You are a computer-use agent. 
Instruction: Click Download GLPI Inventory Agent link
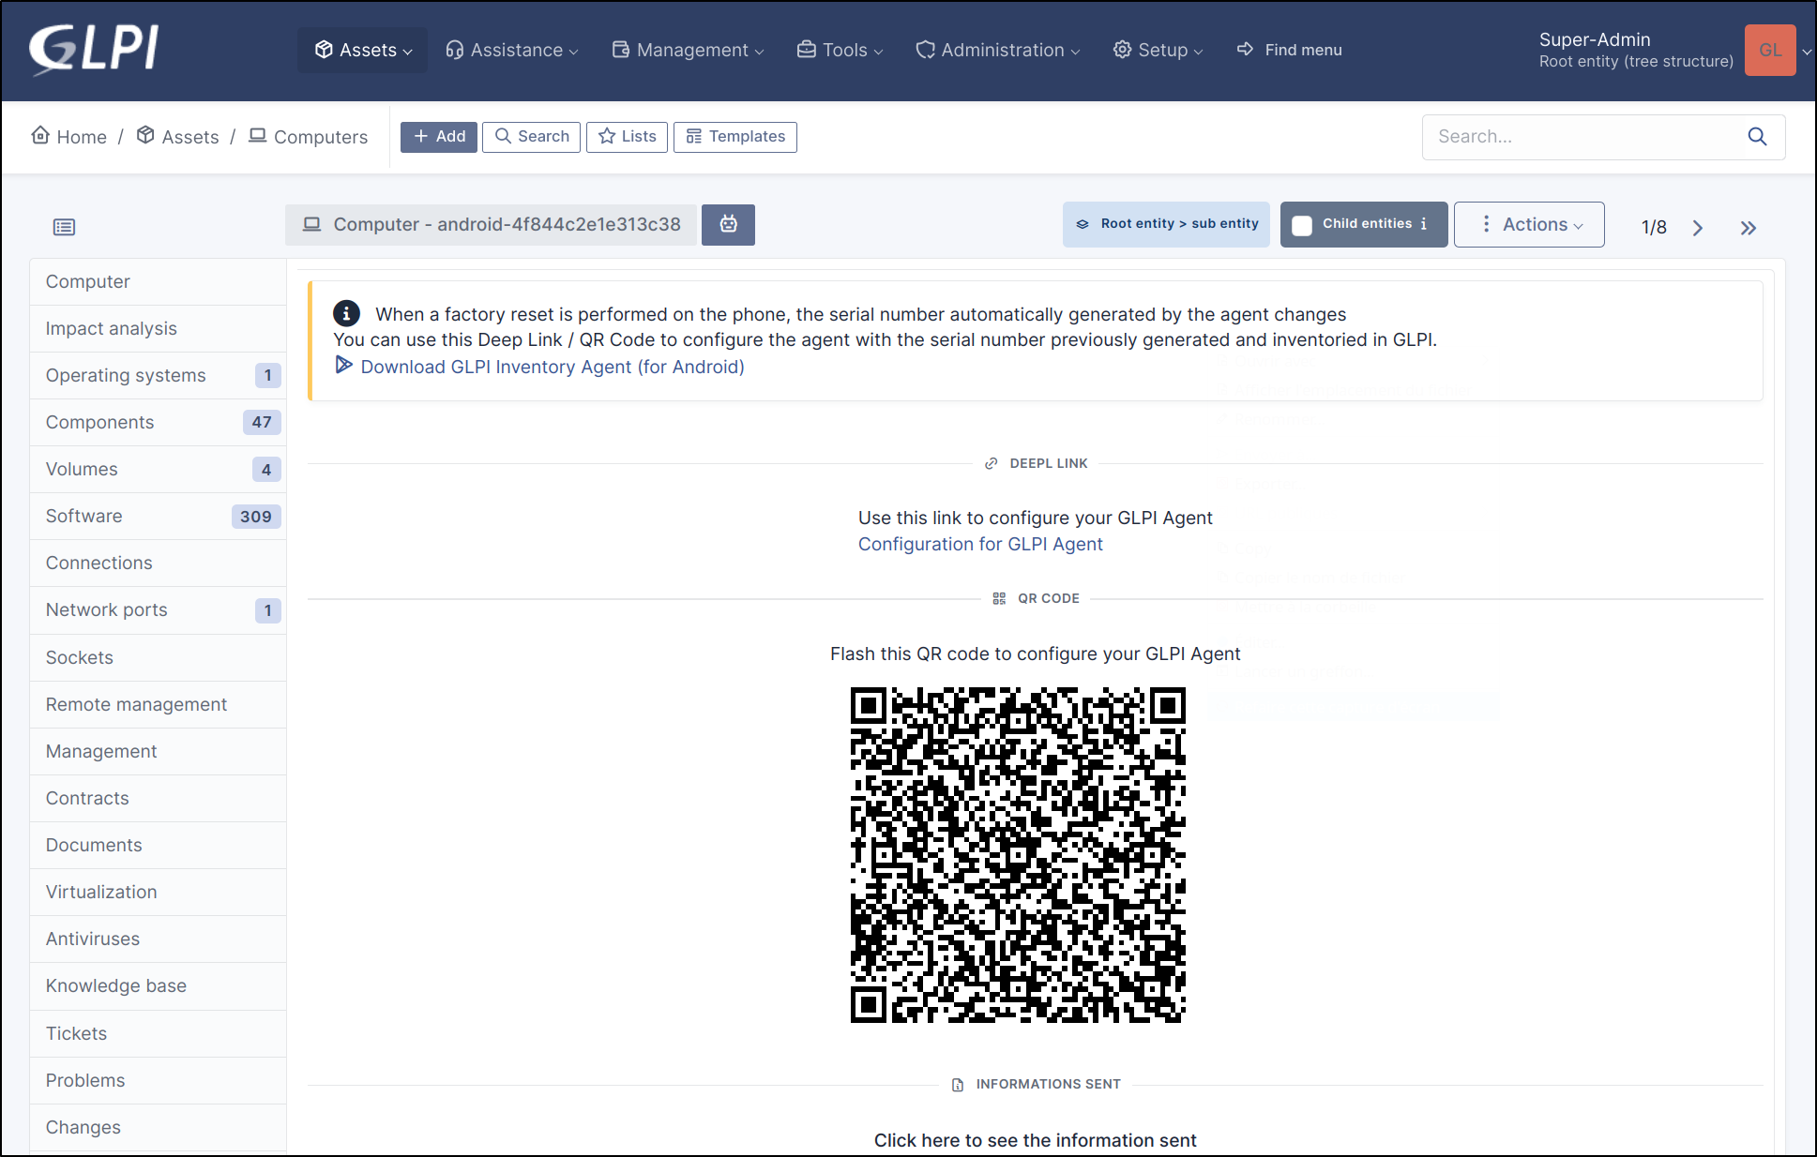[x=552, y=367]
